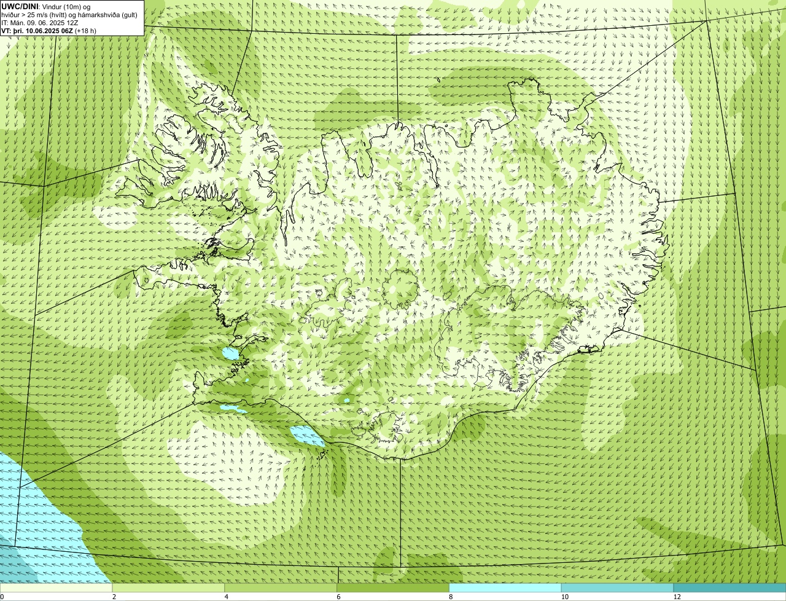This screenshot has width=786, height=601.
Task: Click the teal above-12 m/s colorbar segment
Action: click(x=730, y=588)
